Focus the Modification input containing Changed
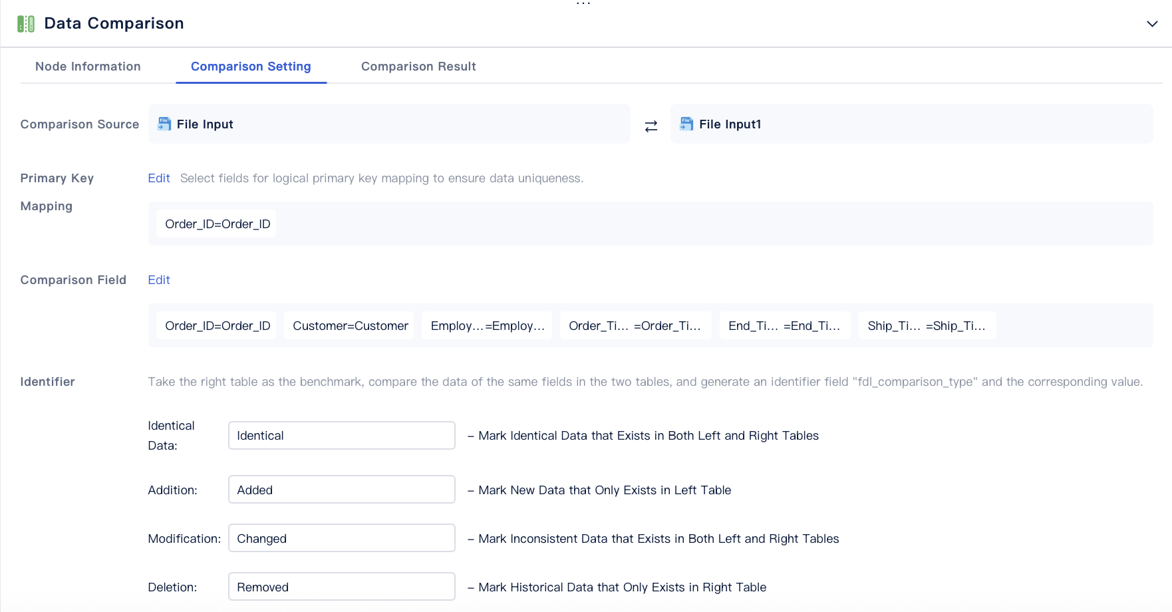Image resolution: width=1172 pixels, height=612 pixels. [x=342, y=538]
